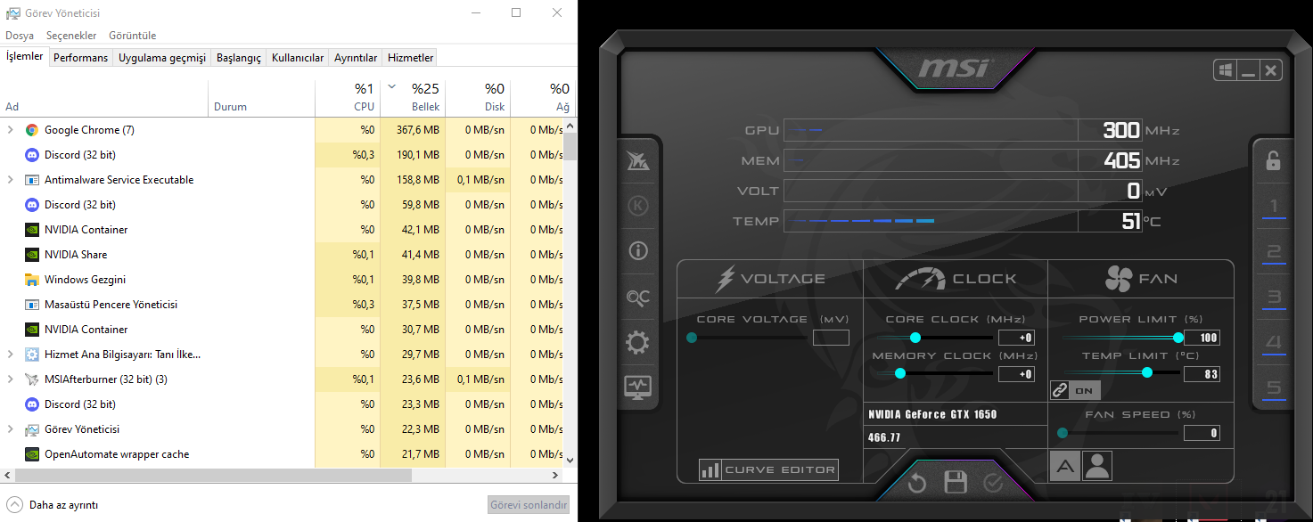Select Afterburner profile slot 3
The image size is (1313, 522).
click(x=1274, y=298)
